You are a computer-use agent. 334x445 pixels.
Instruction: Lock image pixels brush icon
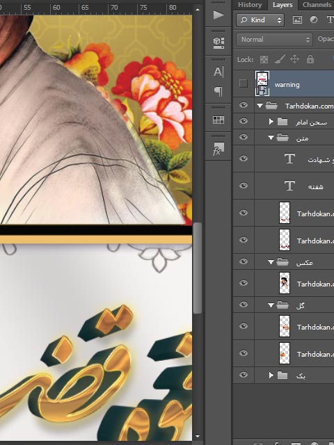pyautogui.click(x=280, y=59)
